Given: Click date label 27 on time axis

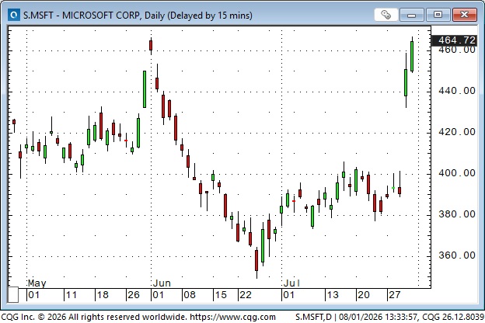Looking at the screenshot, I should click(x=394, y=295).
